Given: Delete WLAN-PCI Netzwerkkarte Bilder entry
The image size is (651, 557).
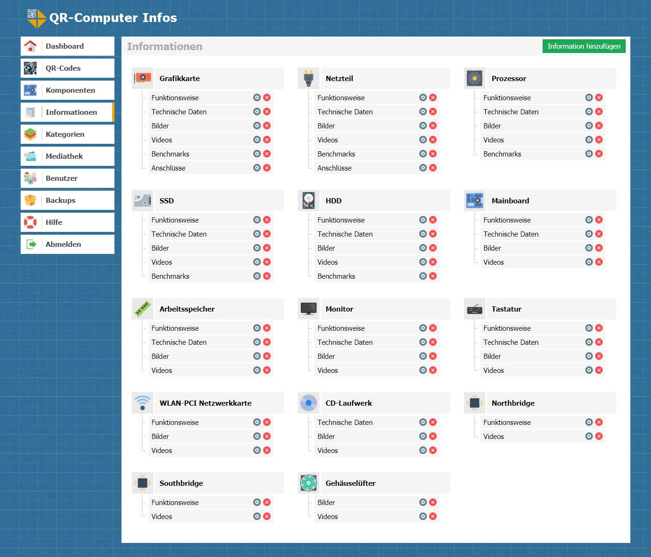Looking at the screenshot, I should click(x=267, y=436).
